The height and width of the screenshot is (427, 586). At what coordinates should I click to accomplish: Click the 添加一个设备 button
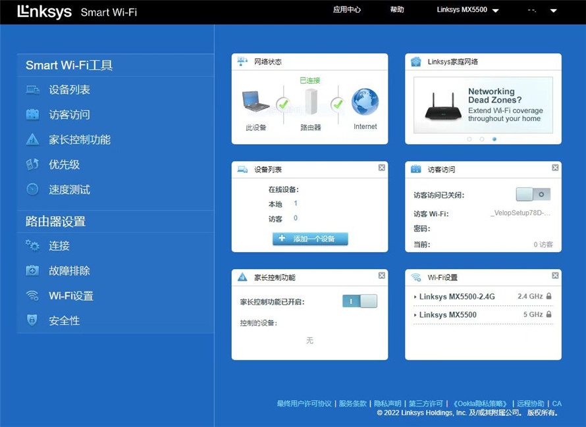tap(310, 239)
